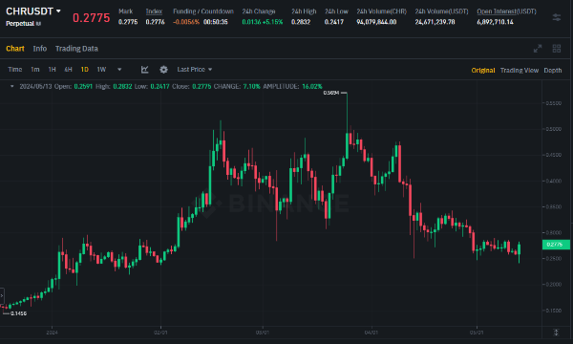
Task: Click the 0.4000 price axis label
Action: tap(554, 181)
